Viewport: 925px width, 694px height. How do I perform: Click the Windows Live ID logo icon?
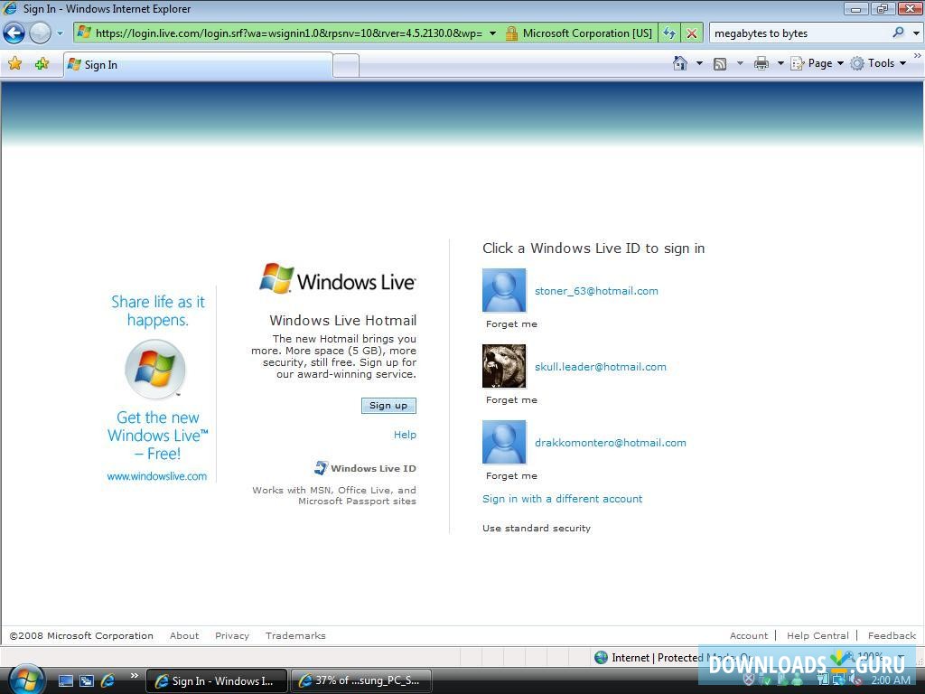point(322,468)
